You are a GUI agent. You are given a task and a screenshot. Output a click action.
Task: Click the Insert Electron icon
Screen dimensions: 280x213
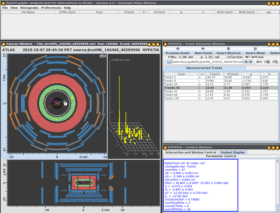tap(228, 49)
